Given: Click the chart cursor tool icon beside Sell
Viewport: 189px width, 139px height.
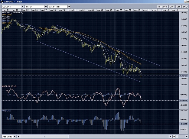Looking at the screenshot, I should click(184, 7).
